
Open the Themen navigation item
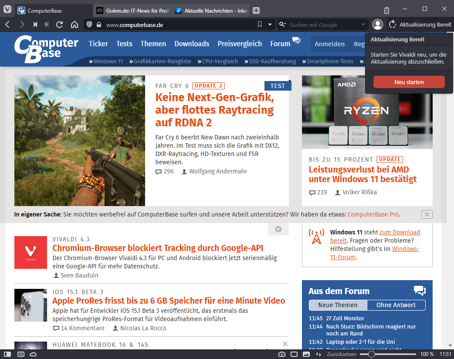coord(153,44)
